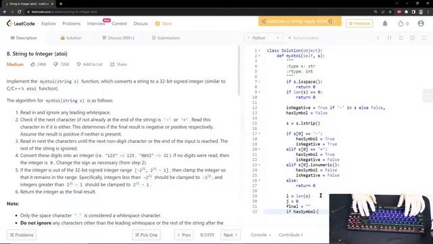Open the Interview menu item

point(96,24)
